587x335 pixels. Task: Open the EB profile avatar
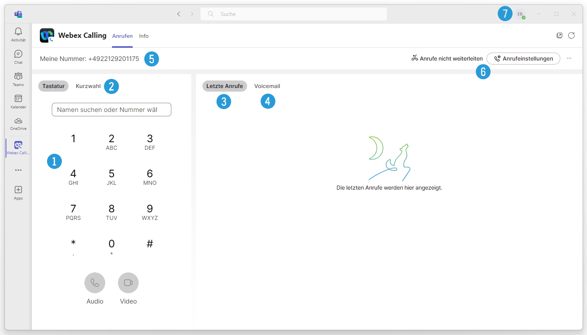point(520,14)
